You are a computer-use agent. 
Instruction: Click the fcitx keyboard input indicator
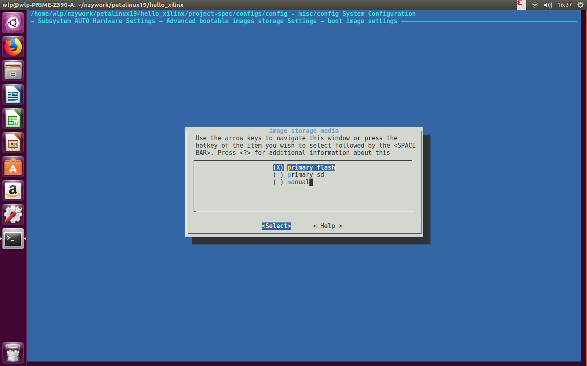(x=521, y=5)
